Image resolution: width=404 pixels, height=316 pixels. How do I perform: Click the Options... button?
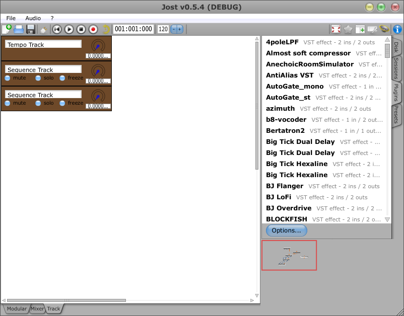286,230
